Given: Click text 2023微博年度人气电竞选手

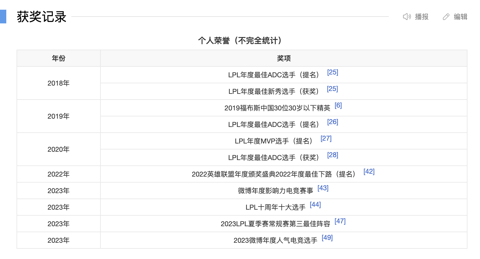Looking at the screenshot, I should (275, 240).
